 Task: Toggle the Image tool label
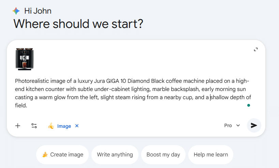(x=64, y=126)
